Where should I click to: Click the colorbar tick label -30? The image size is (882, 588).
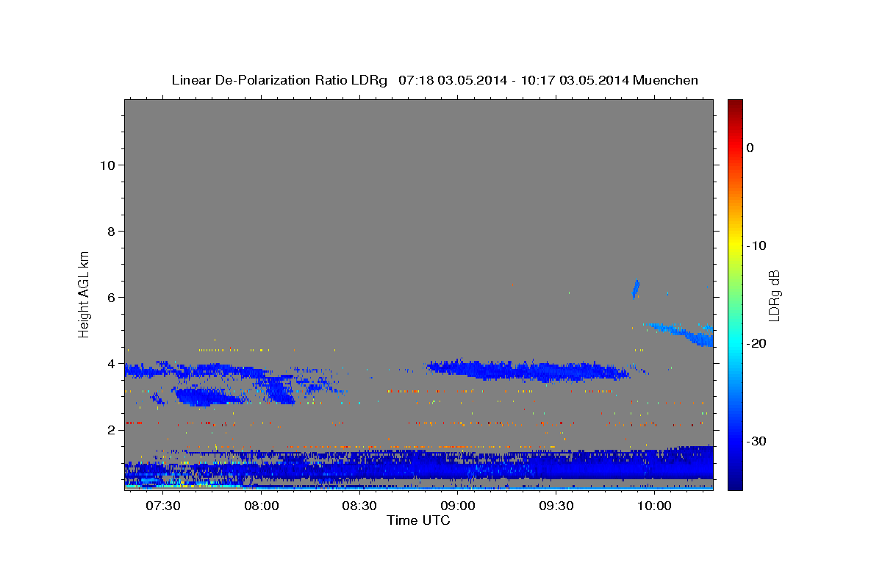pos(758,441)
